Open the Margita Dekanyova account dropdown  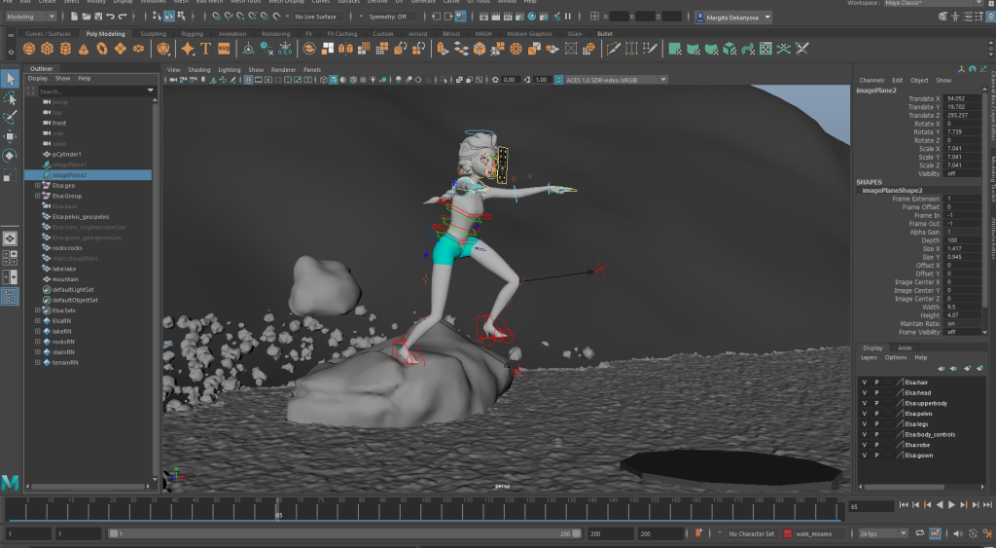[733, 18]
